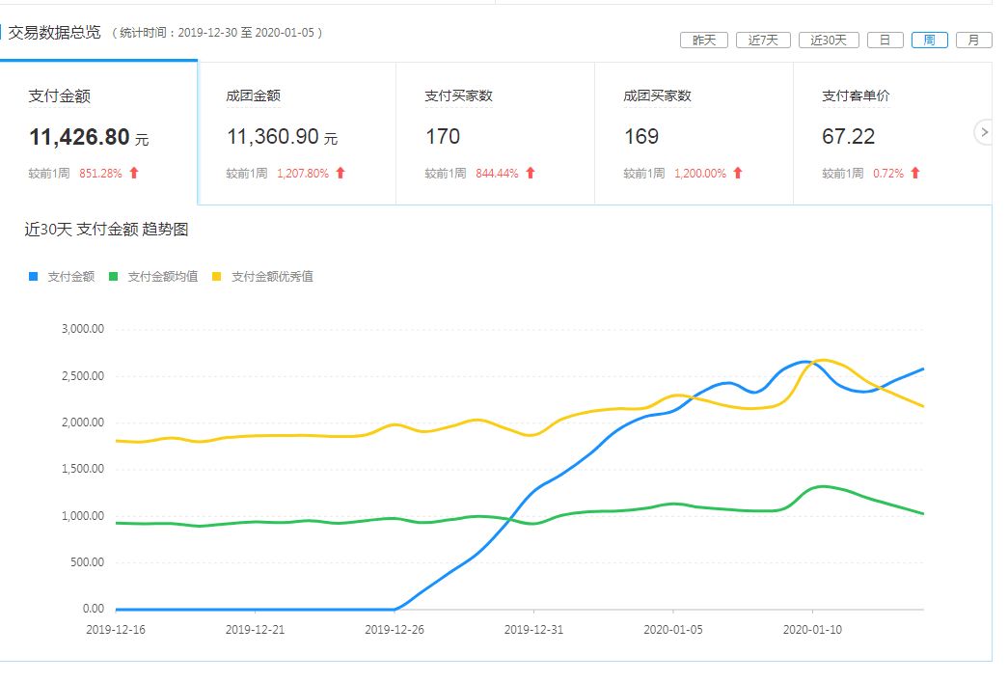Click the 2,500.00 y-axis label
This screenshot has height=682, width=1008.
tap(83, 376)
